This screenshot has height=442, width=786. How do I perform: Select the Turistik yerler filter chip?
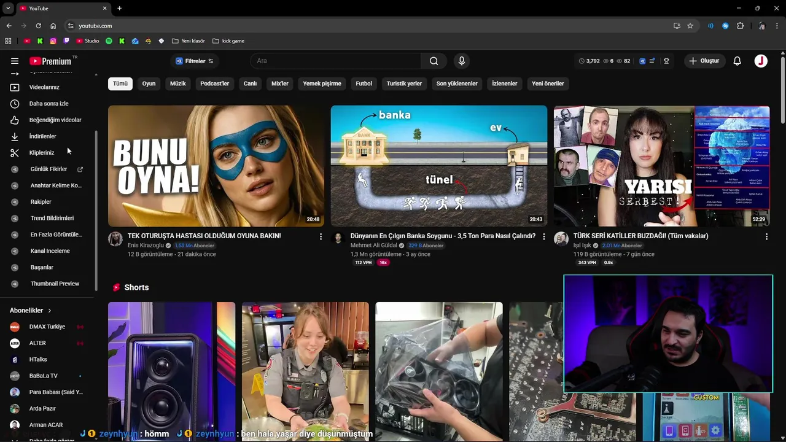coord(404,83)
